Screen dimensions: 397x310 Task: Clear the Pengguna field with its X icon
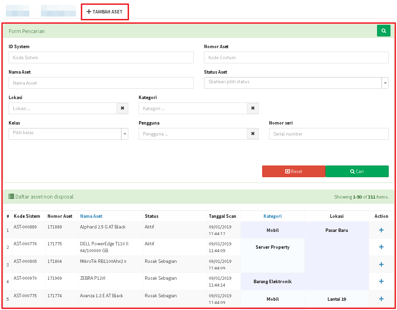point(253,134)
